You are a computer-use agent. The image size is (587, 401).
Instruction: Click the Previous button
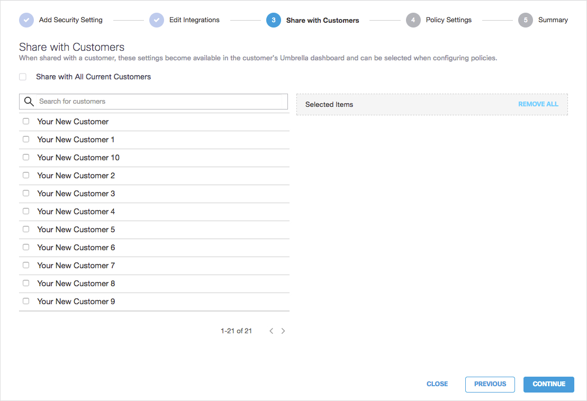click(x=490, y=384)
